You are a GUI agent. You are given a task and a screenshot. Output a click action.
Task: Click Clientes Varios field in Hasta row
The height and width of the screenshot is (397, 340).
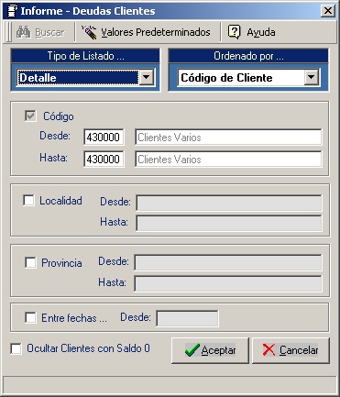pos(228,159)
